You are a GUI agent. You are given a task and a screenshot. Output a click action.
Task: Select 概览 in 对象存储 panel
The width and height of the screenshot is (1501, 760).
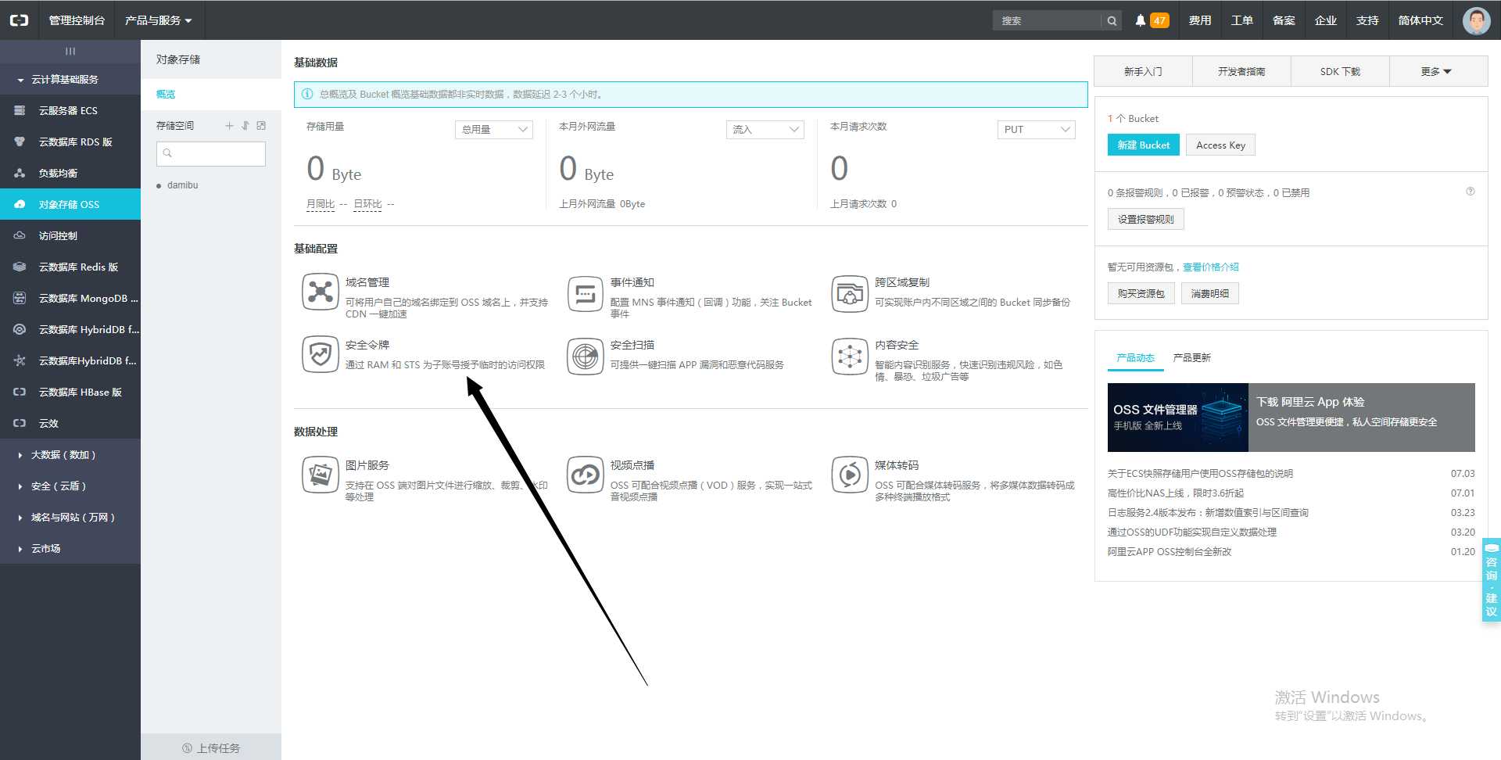click(x=211, y=95)
